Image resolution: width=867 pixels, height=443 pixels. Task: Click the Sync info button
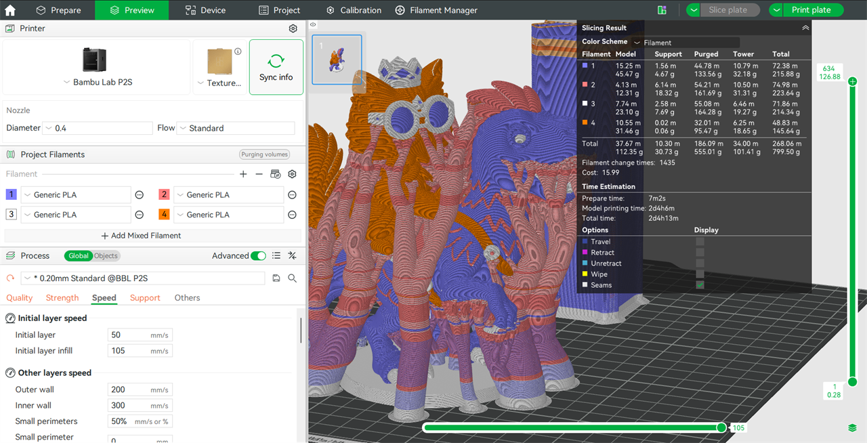pos(276,67)
